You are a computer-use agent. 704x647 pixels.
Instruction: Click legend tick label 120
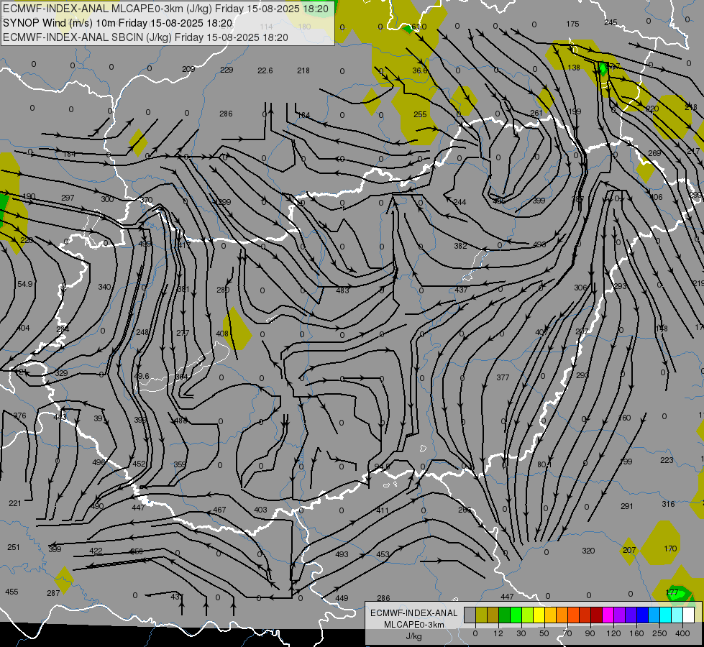(613, 633)
